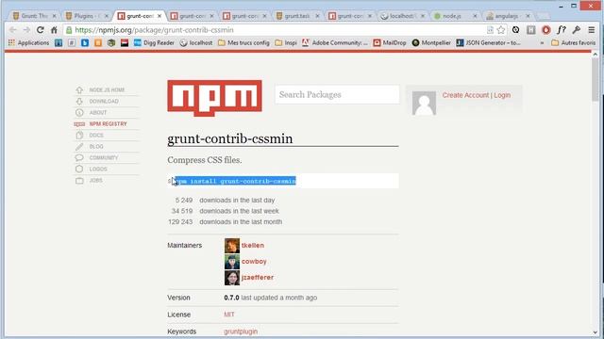Click the default user avatar image
Viewport: 604px width, 339px height.
424,103
